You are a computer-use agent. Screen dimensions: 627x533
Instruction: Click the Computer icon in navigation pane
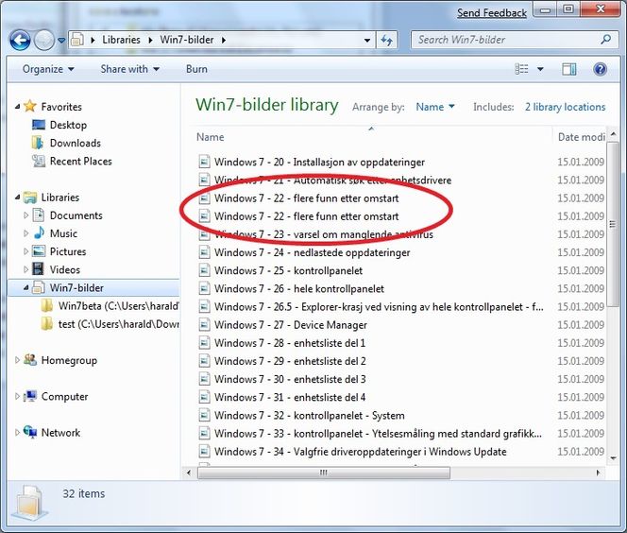[30, 396]
